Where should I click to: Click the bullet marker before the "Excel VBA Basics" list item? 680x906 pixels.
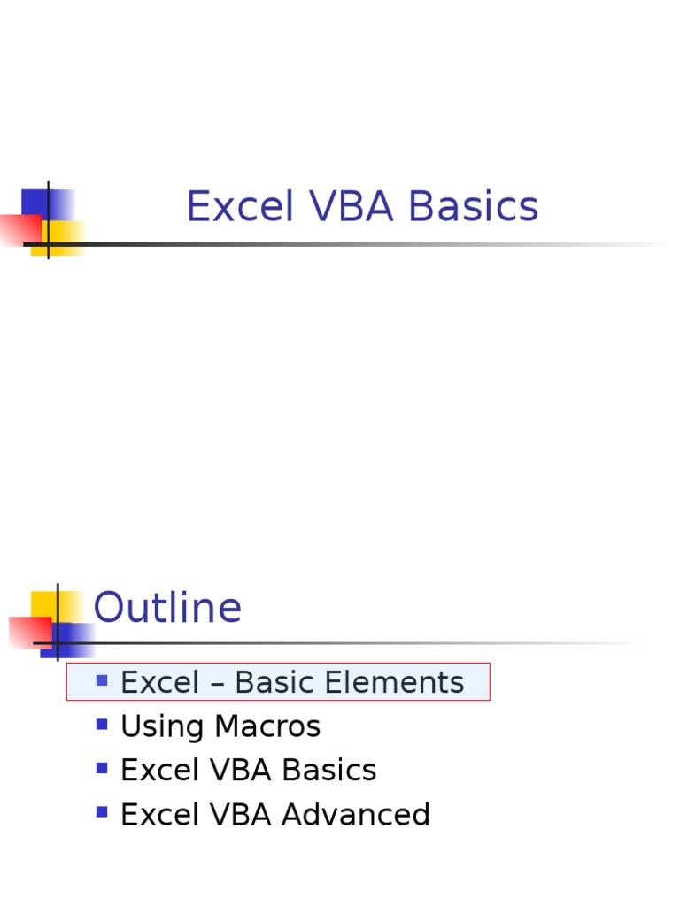(102, 769)
